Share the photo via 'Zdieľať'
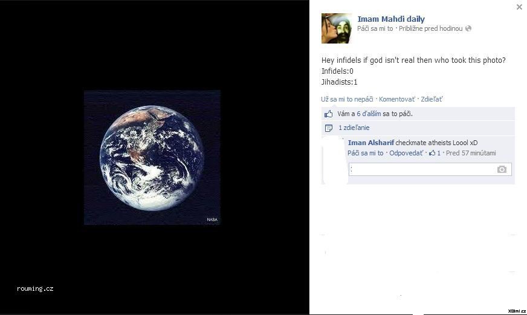The height and width of the screenshot is (315, 527). [x=432, y=99]
